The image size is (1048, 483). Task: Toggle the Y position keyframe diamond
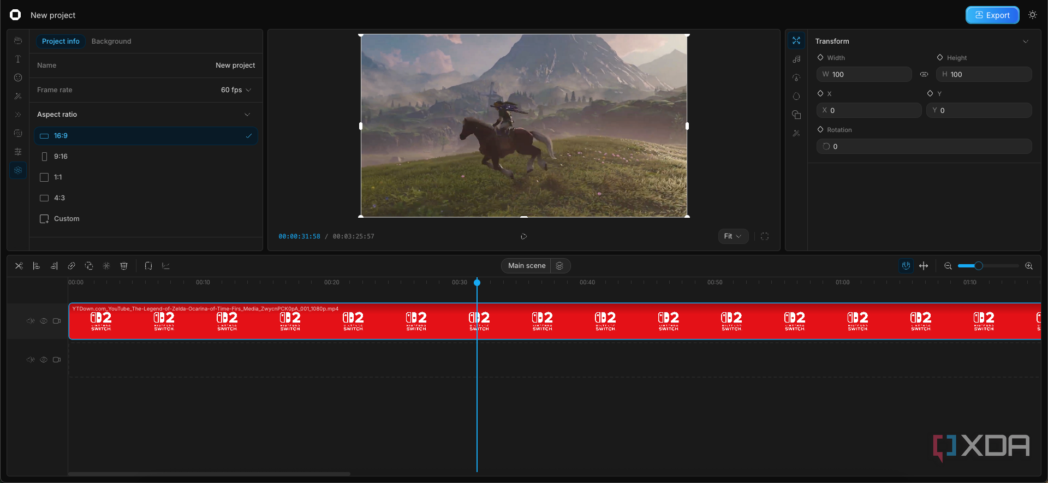930,93
